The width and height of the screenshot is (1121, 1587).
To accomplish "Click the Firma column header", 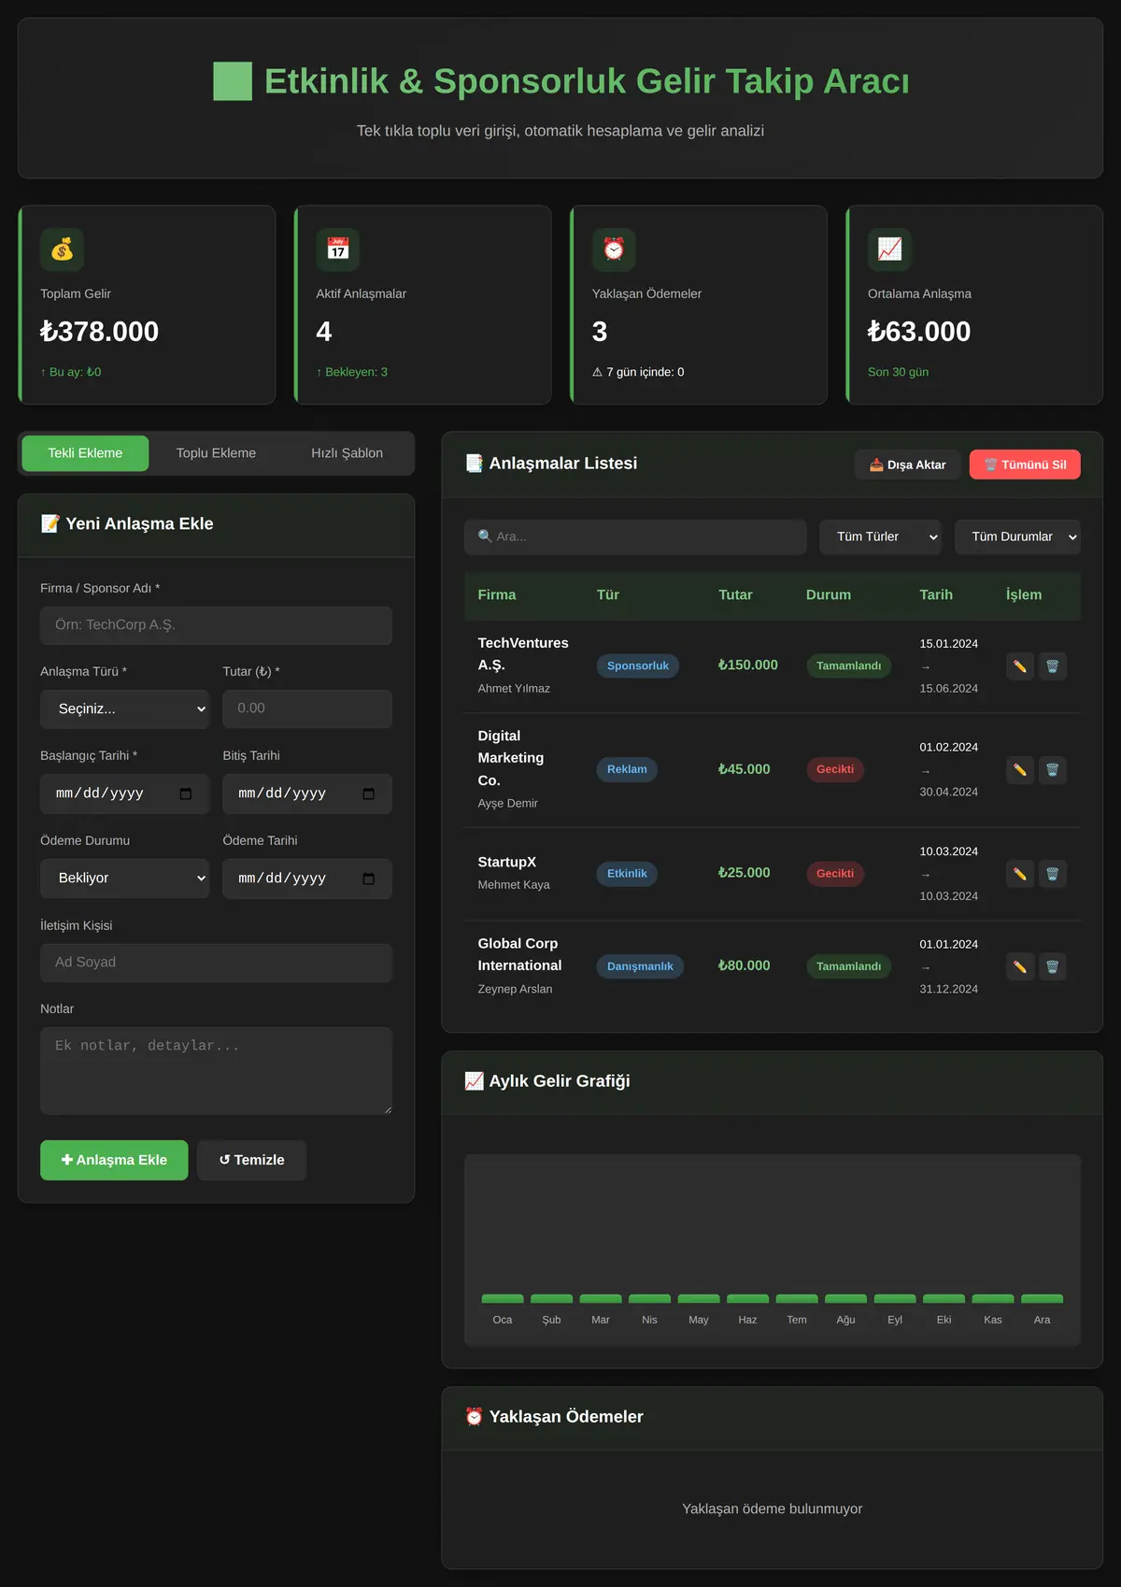I will pyautogui.click(x=497, y=594).
